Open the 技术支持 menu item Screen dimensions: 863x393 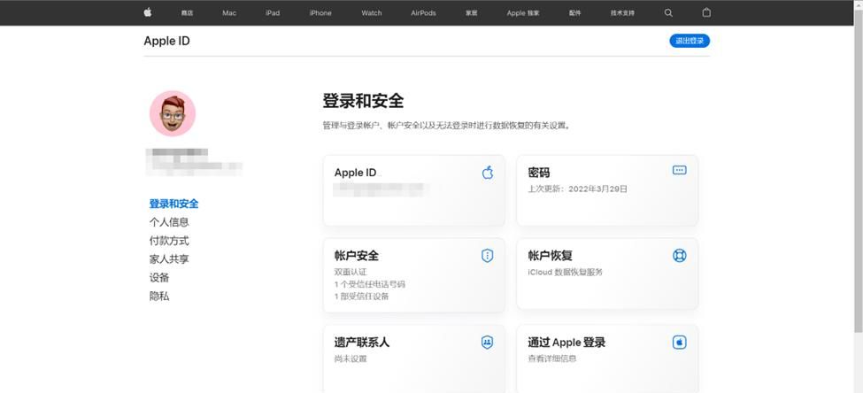tap(622, 13)
